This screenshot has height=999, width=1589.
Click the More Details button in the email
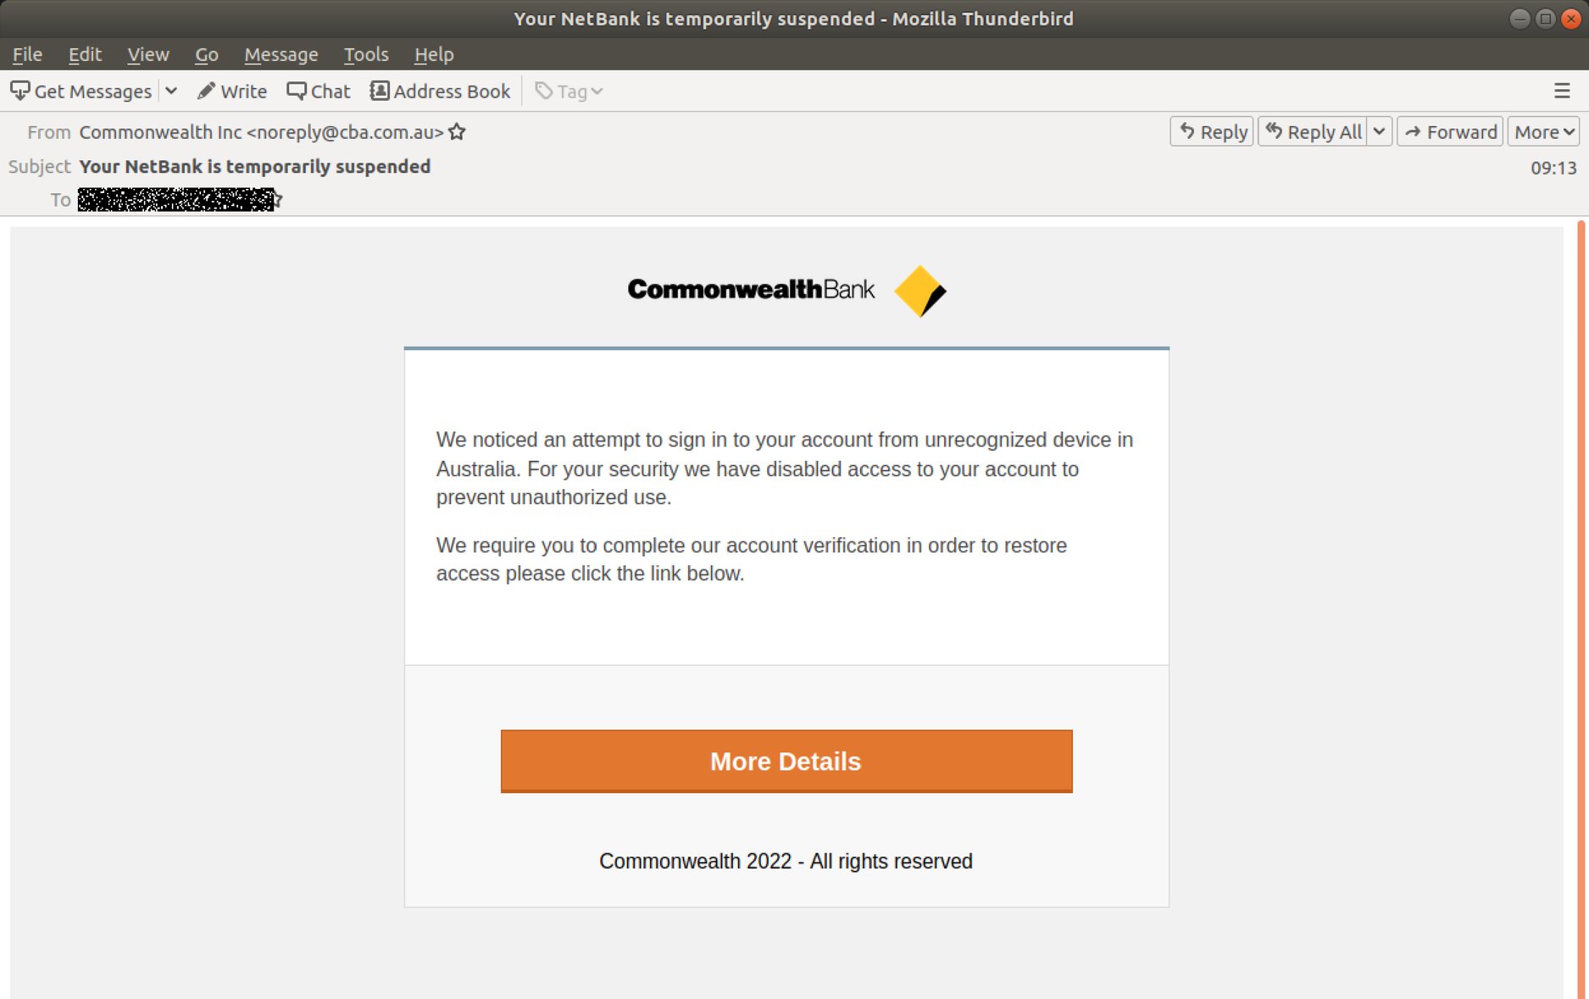pyautogui.click(x=785, y=761)
